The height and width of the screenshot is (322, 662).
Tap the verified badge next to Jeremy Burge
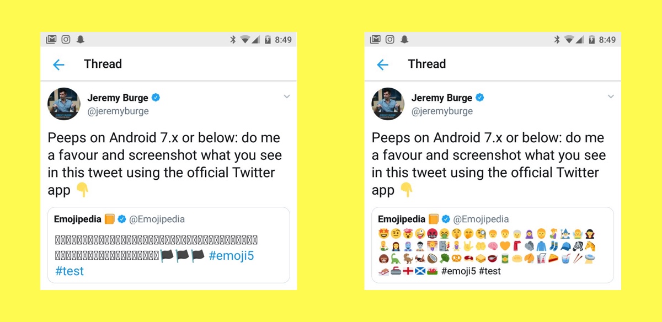[x=154, y=98]
